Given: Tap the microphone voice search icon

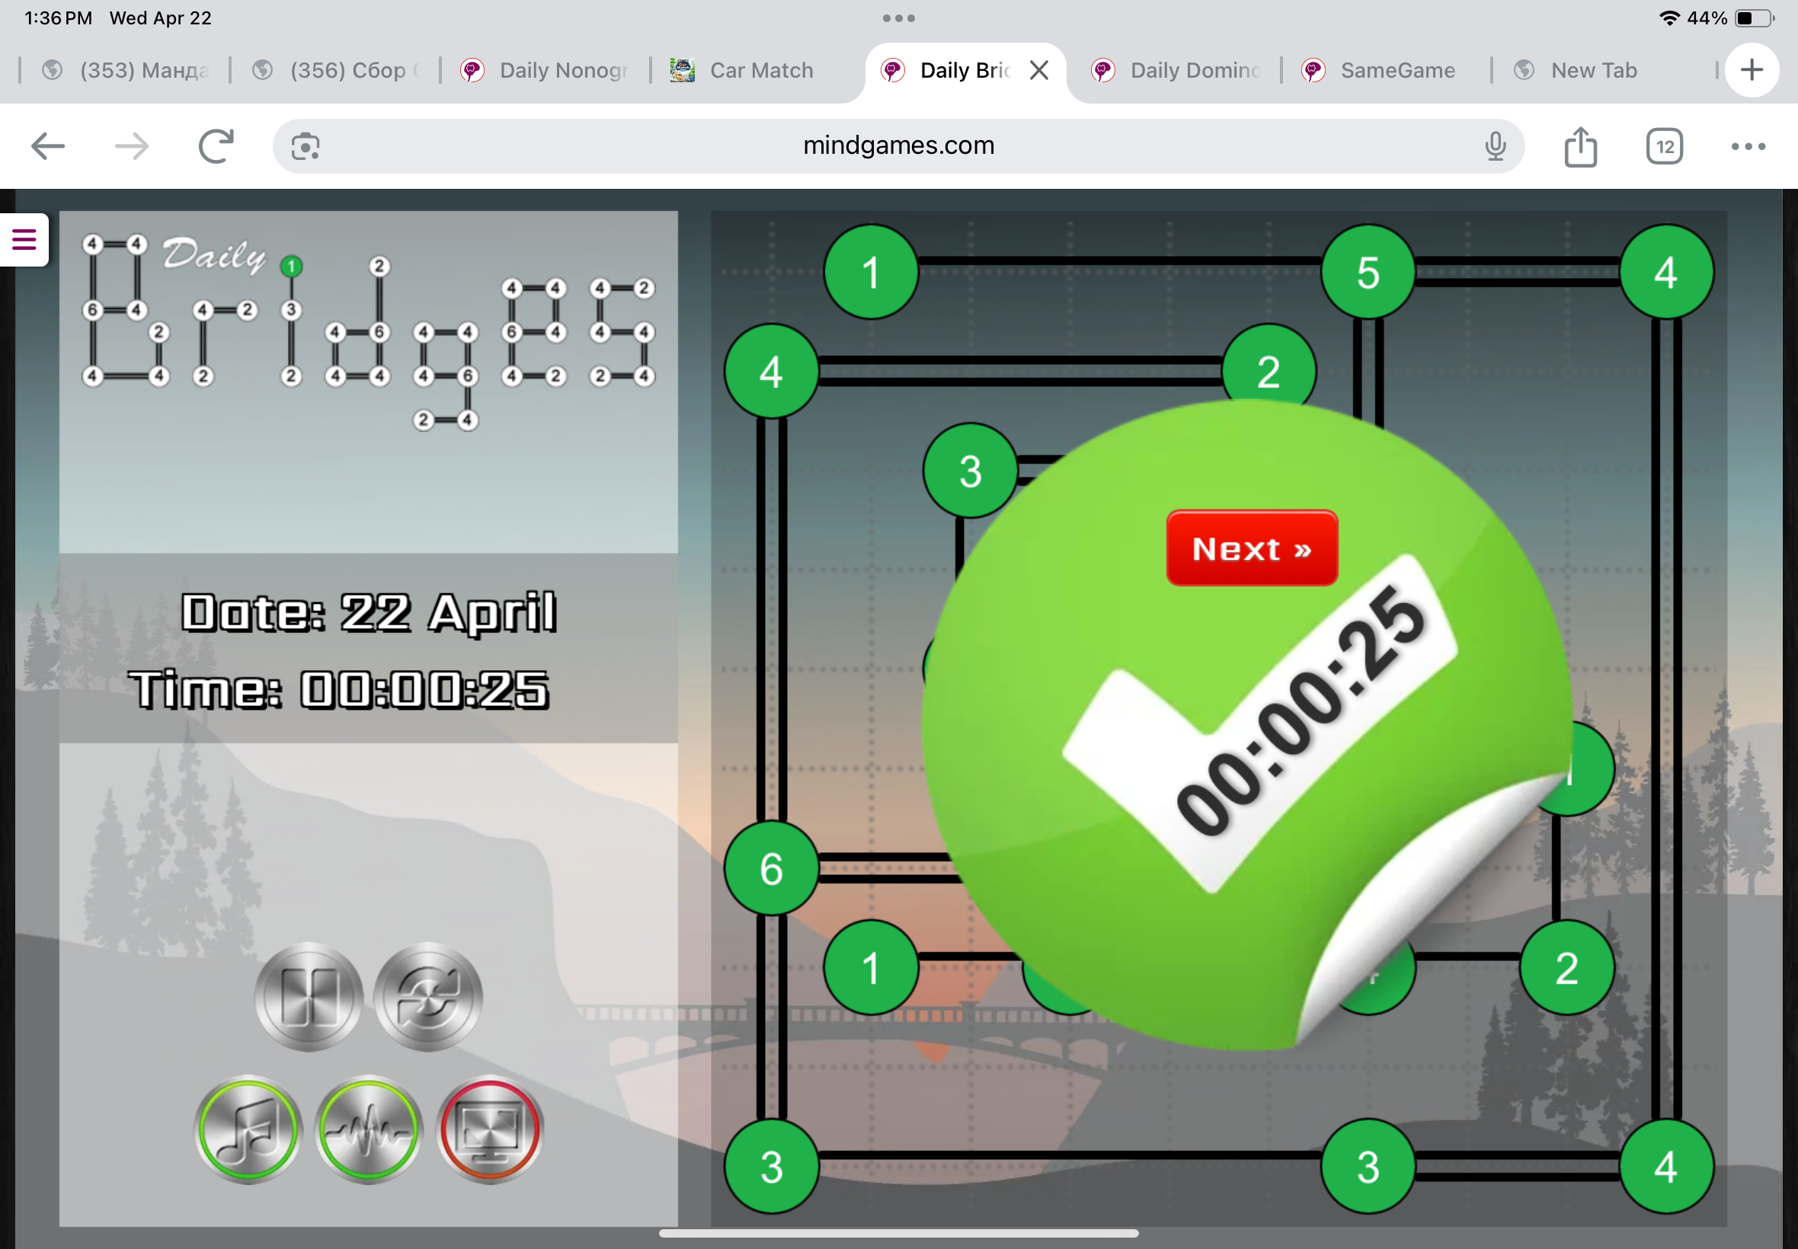Looking at the screenshot, I should (1495, 146).
